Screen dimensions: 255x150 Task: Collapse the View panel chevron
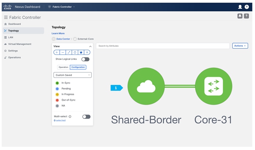tap(90, 46)
